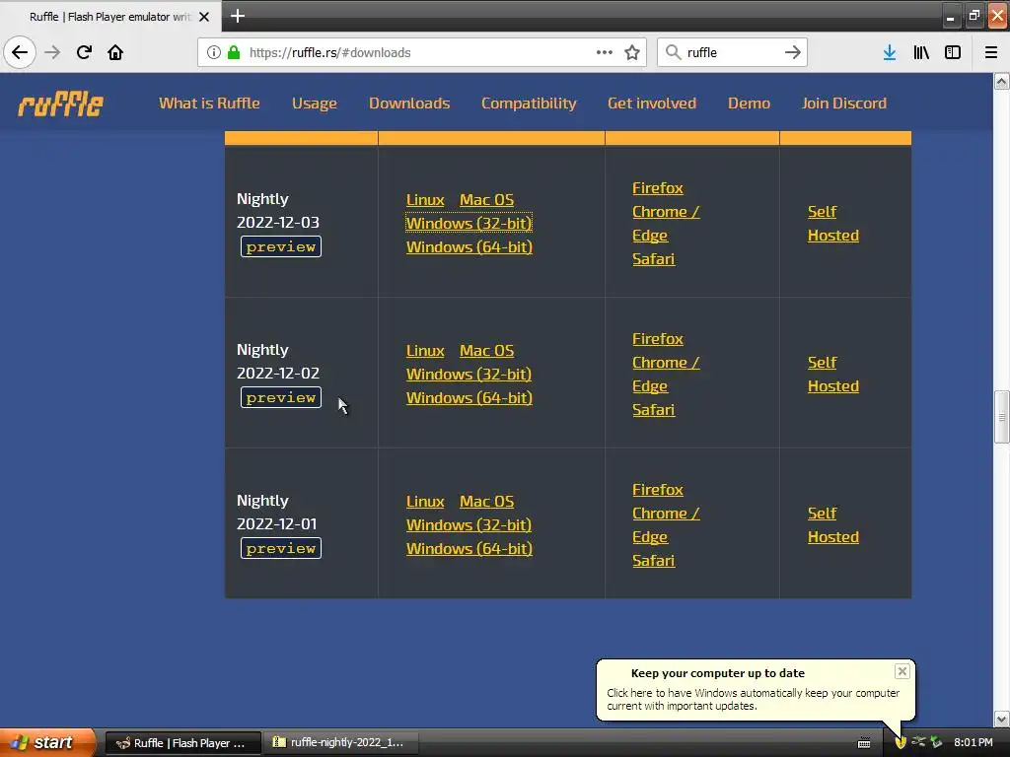Screen dimensions: 1010x757
Task: Download Linux build for 2022-12-02
Action: tap(425, 350)
